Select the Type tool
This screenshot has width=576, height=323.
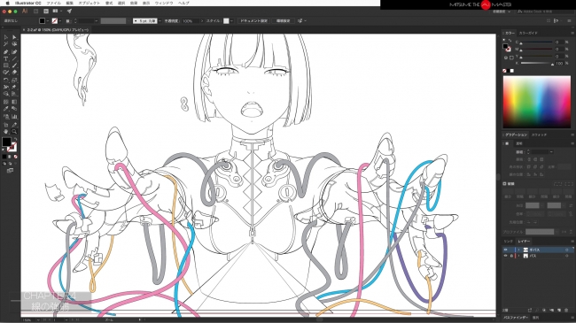(x=6, y=58)
